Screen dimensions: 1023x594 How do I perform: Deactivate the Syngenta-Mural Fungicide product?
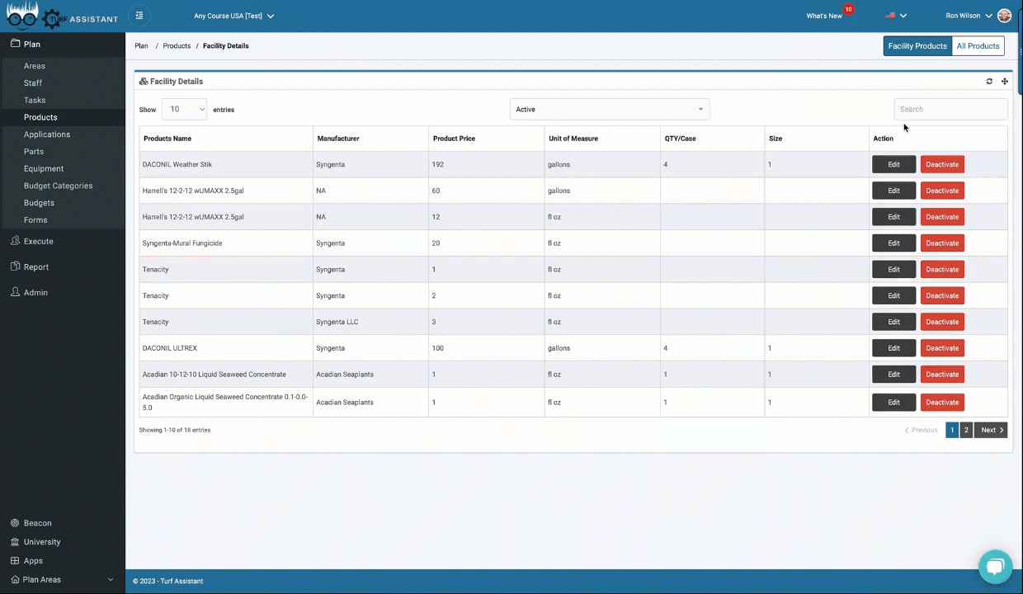941,243
